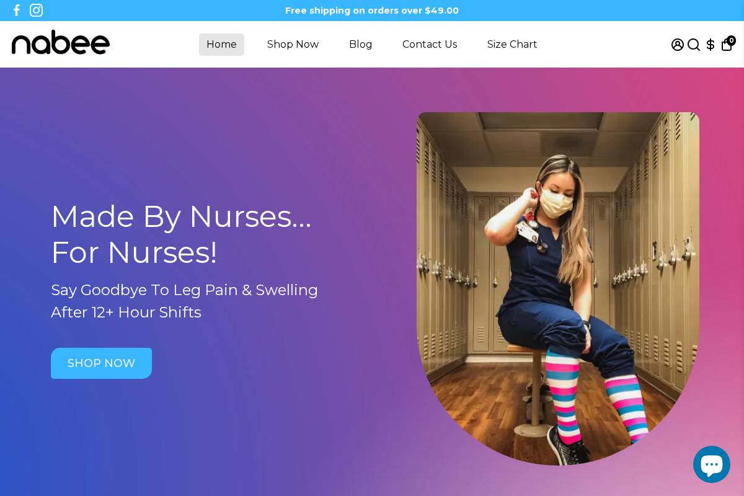Viewport: 744px width, 496px height.
Task: Click the blue SHOP NOW button
Action: (x=101, y=363)
